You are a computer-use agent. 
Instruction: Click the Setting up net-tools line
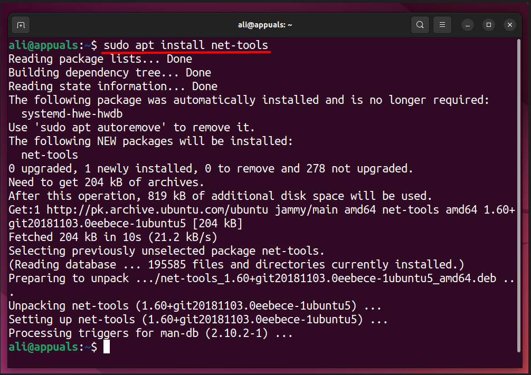pyautogui.click(x=198, y=320)
